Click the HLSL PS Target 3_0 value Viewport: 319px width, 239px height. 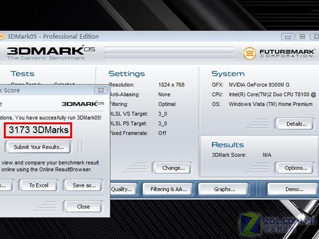point(163,124)
